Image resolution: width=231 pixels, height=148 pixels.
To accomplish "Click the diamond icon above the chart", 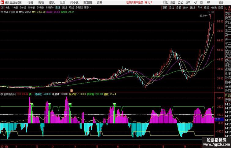I will coord(209,12).
